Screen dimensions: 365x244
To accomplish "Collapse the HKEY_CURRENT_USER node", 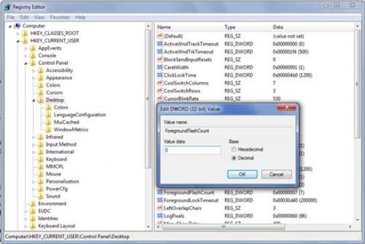I will coord(18,41).
